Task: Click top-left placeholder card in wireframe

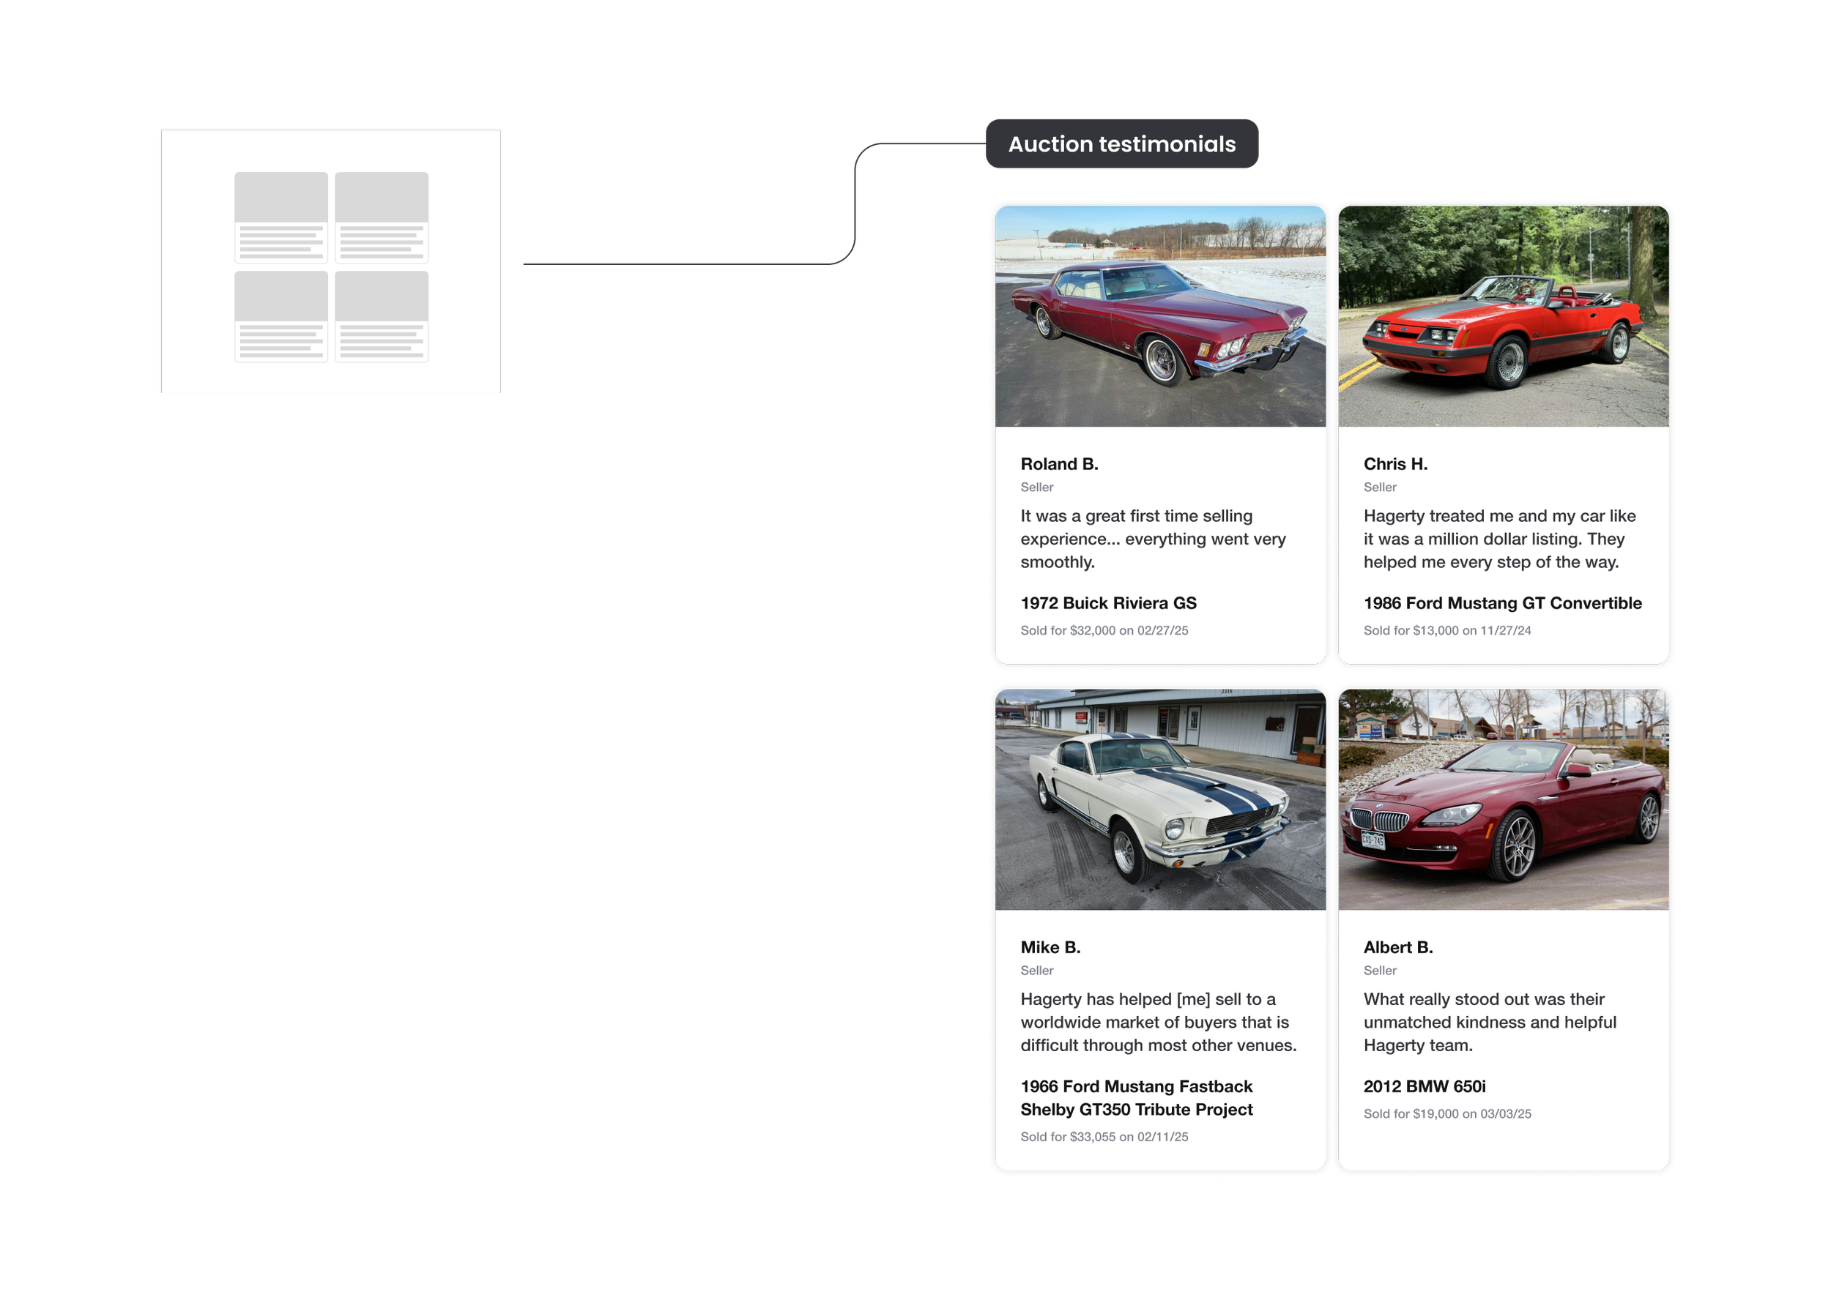Action: point(281,217)
